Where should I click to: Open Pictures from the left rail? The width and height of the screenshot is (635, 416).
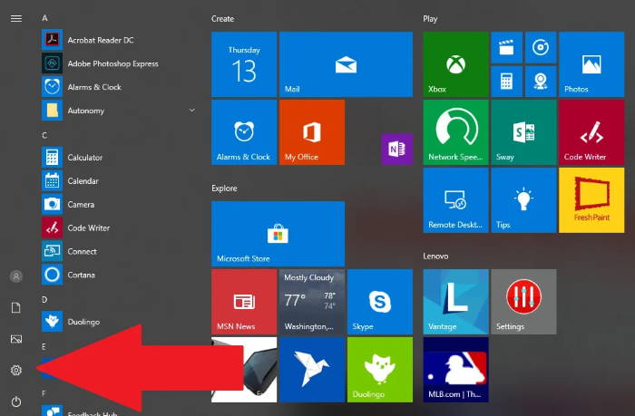pyautogui.click(x=16, y=339)
